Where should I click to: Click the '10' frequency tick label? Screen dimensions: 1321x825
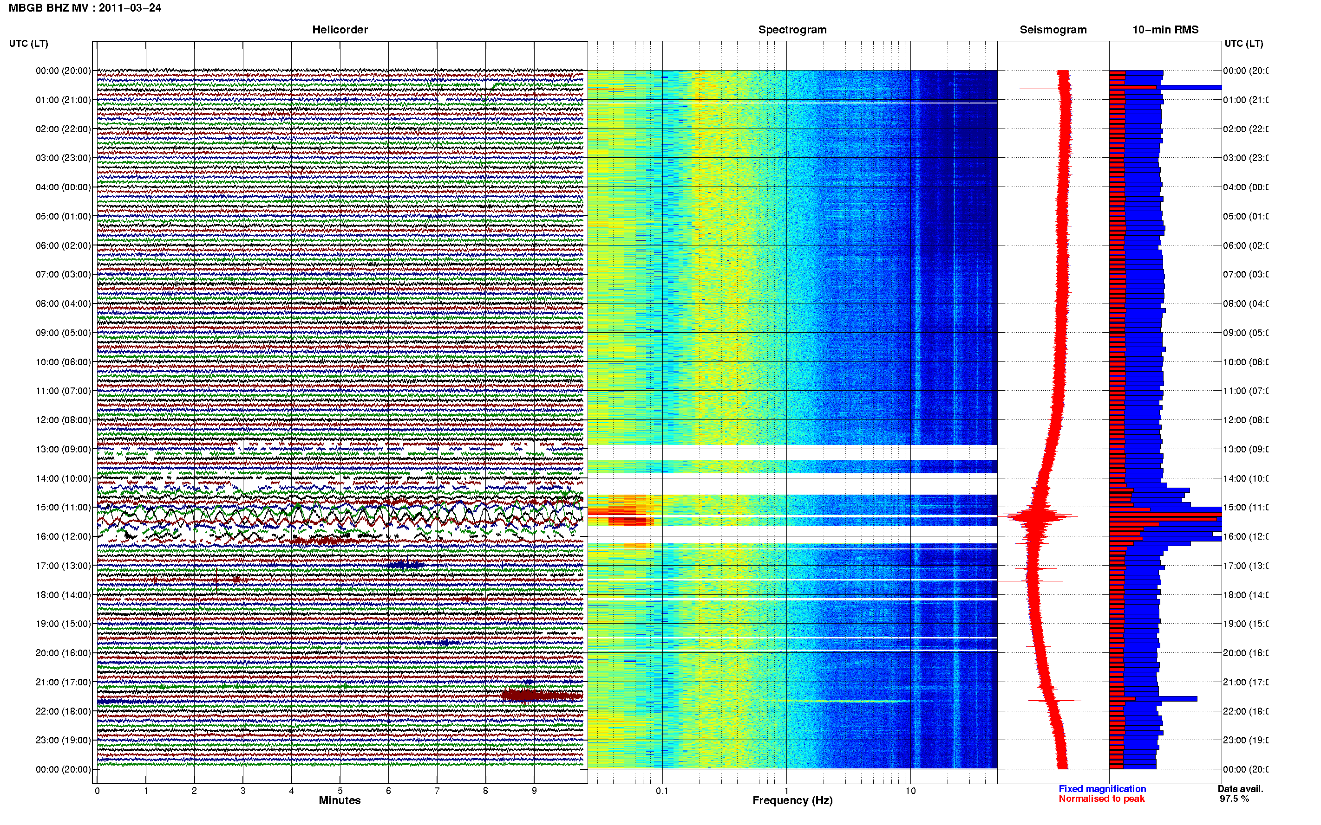pos(910,791)
